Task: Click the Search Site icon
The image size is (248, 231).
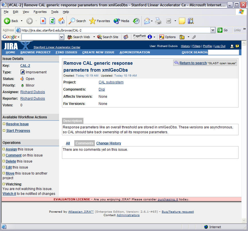Action: point(99,37)
